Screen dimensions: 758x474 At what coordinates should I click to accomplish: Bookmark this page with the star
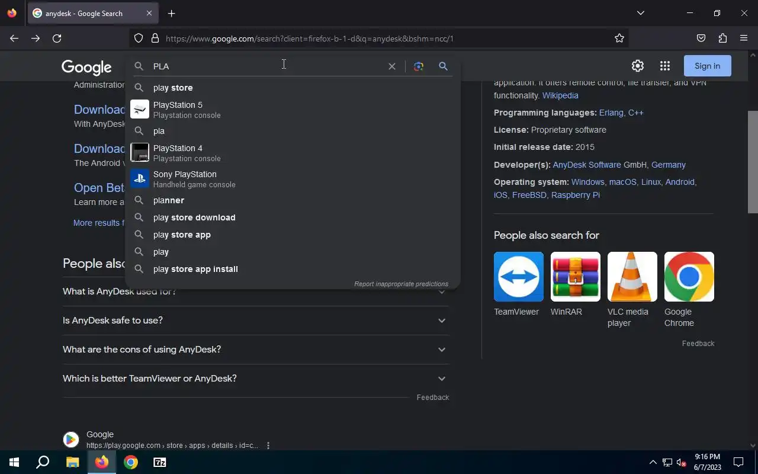(x=619, y=39)
